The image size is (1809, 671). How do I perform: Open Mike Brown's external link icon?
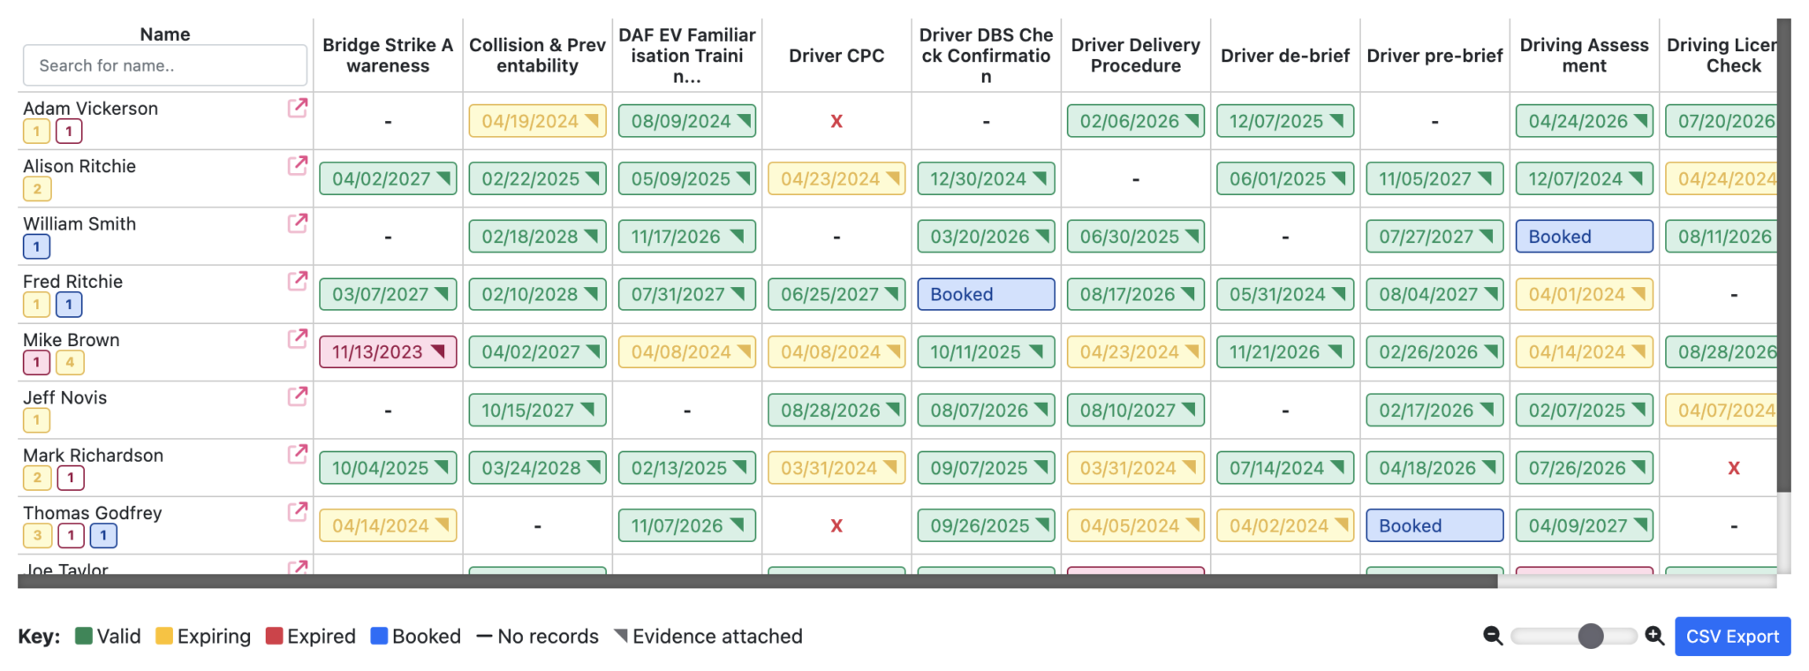coord(298,338)
